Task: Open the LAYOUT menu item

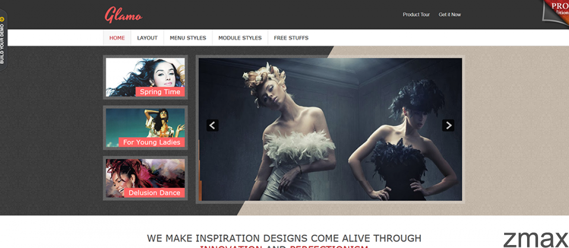Action: tap(147, 38)
